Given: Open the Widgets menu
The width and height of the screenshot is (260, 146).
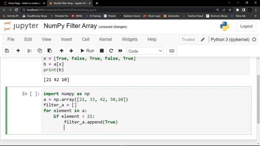Looking at the screenshot, I should point(130,39).
